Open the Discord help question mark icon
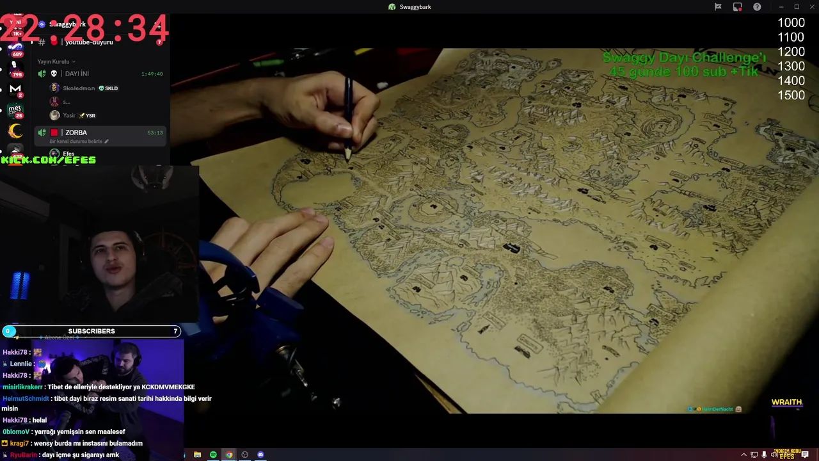Image resolution: width=819 pixels, height=461 pixels. 757,7
